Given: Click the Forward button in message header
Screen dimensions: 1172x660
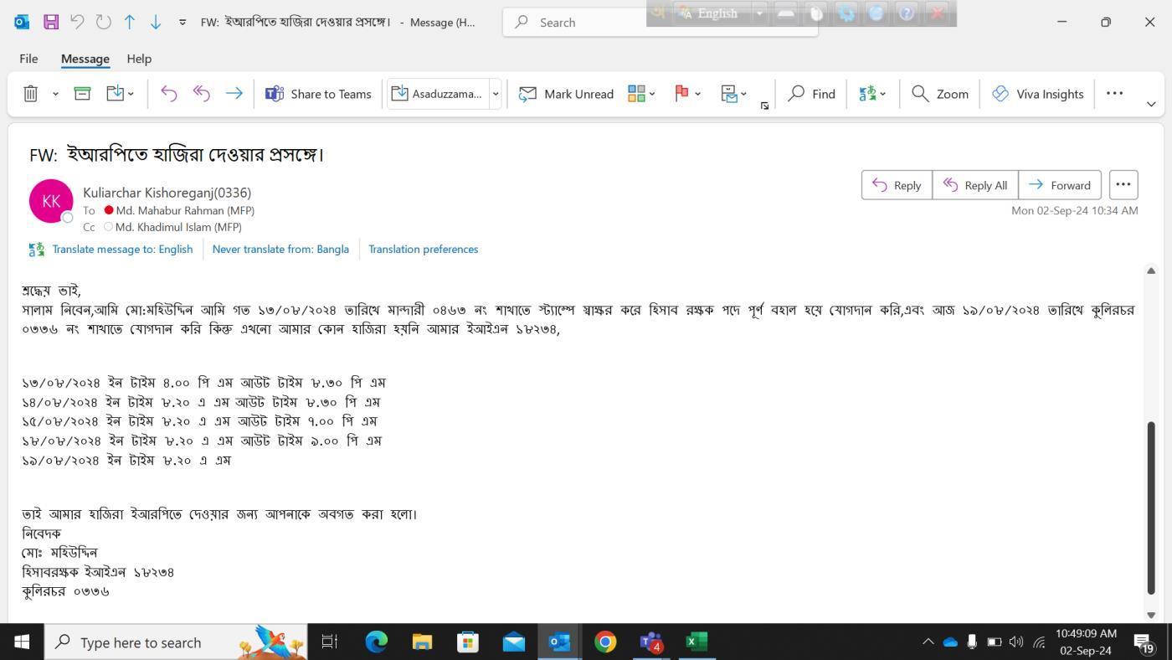Looking at the screenshot, I should coord(1059,185).
